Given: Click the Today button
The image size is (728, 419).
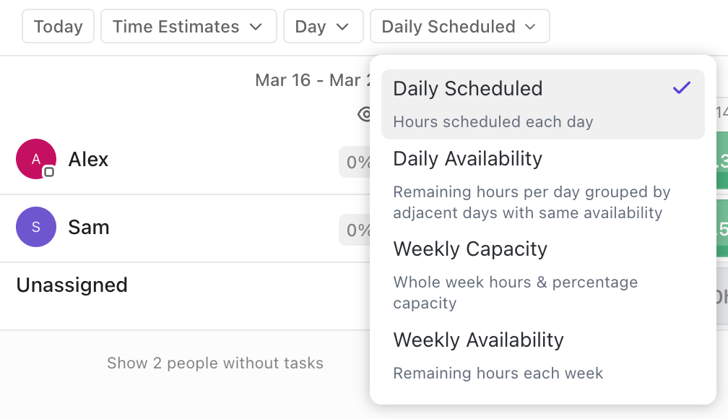Looking at the screenshot, I should click(58, 26).
